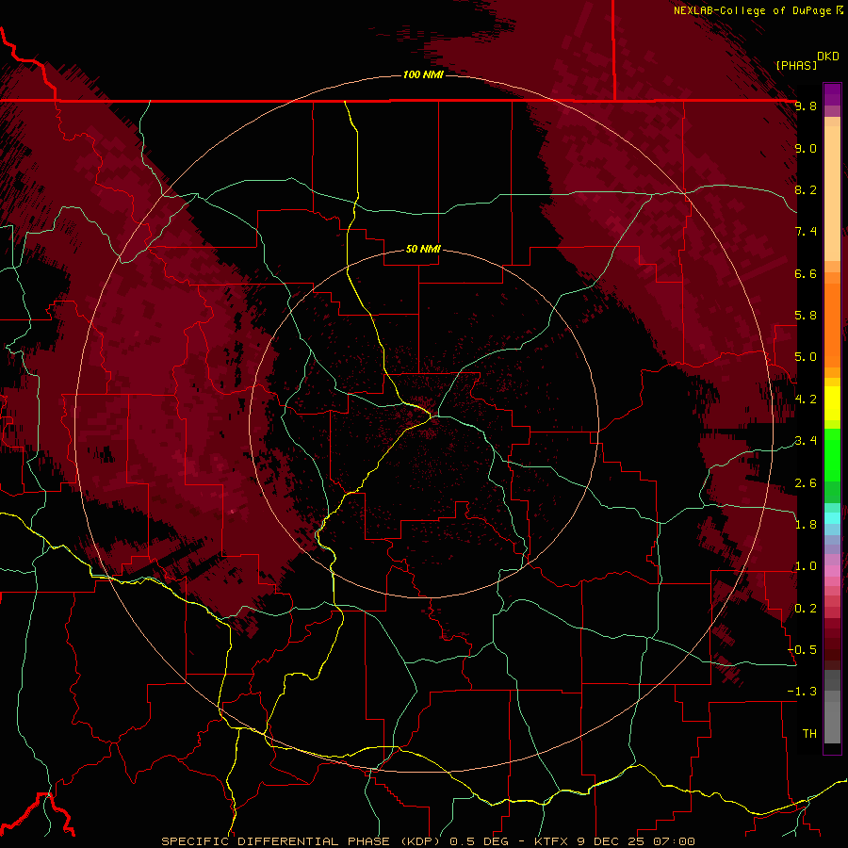This screenshot has width=848, height=848.
Task: Click the 6.6 value on color scale
Action: coord(806,273)
